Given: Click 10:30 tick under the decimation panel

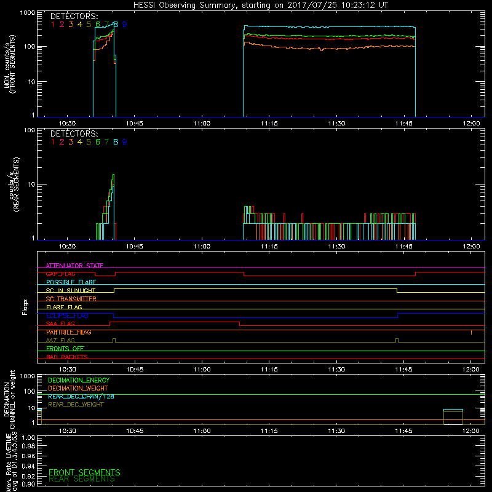Looking at the screenshot, I should 67,431.
